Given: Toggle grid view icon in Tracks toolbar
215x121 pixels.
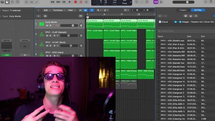Looking at the screenshot, I should (x=81, y=10).
